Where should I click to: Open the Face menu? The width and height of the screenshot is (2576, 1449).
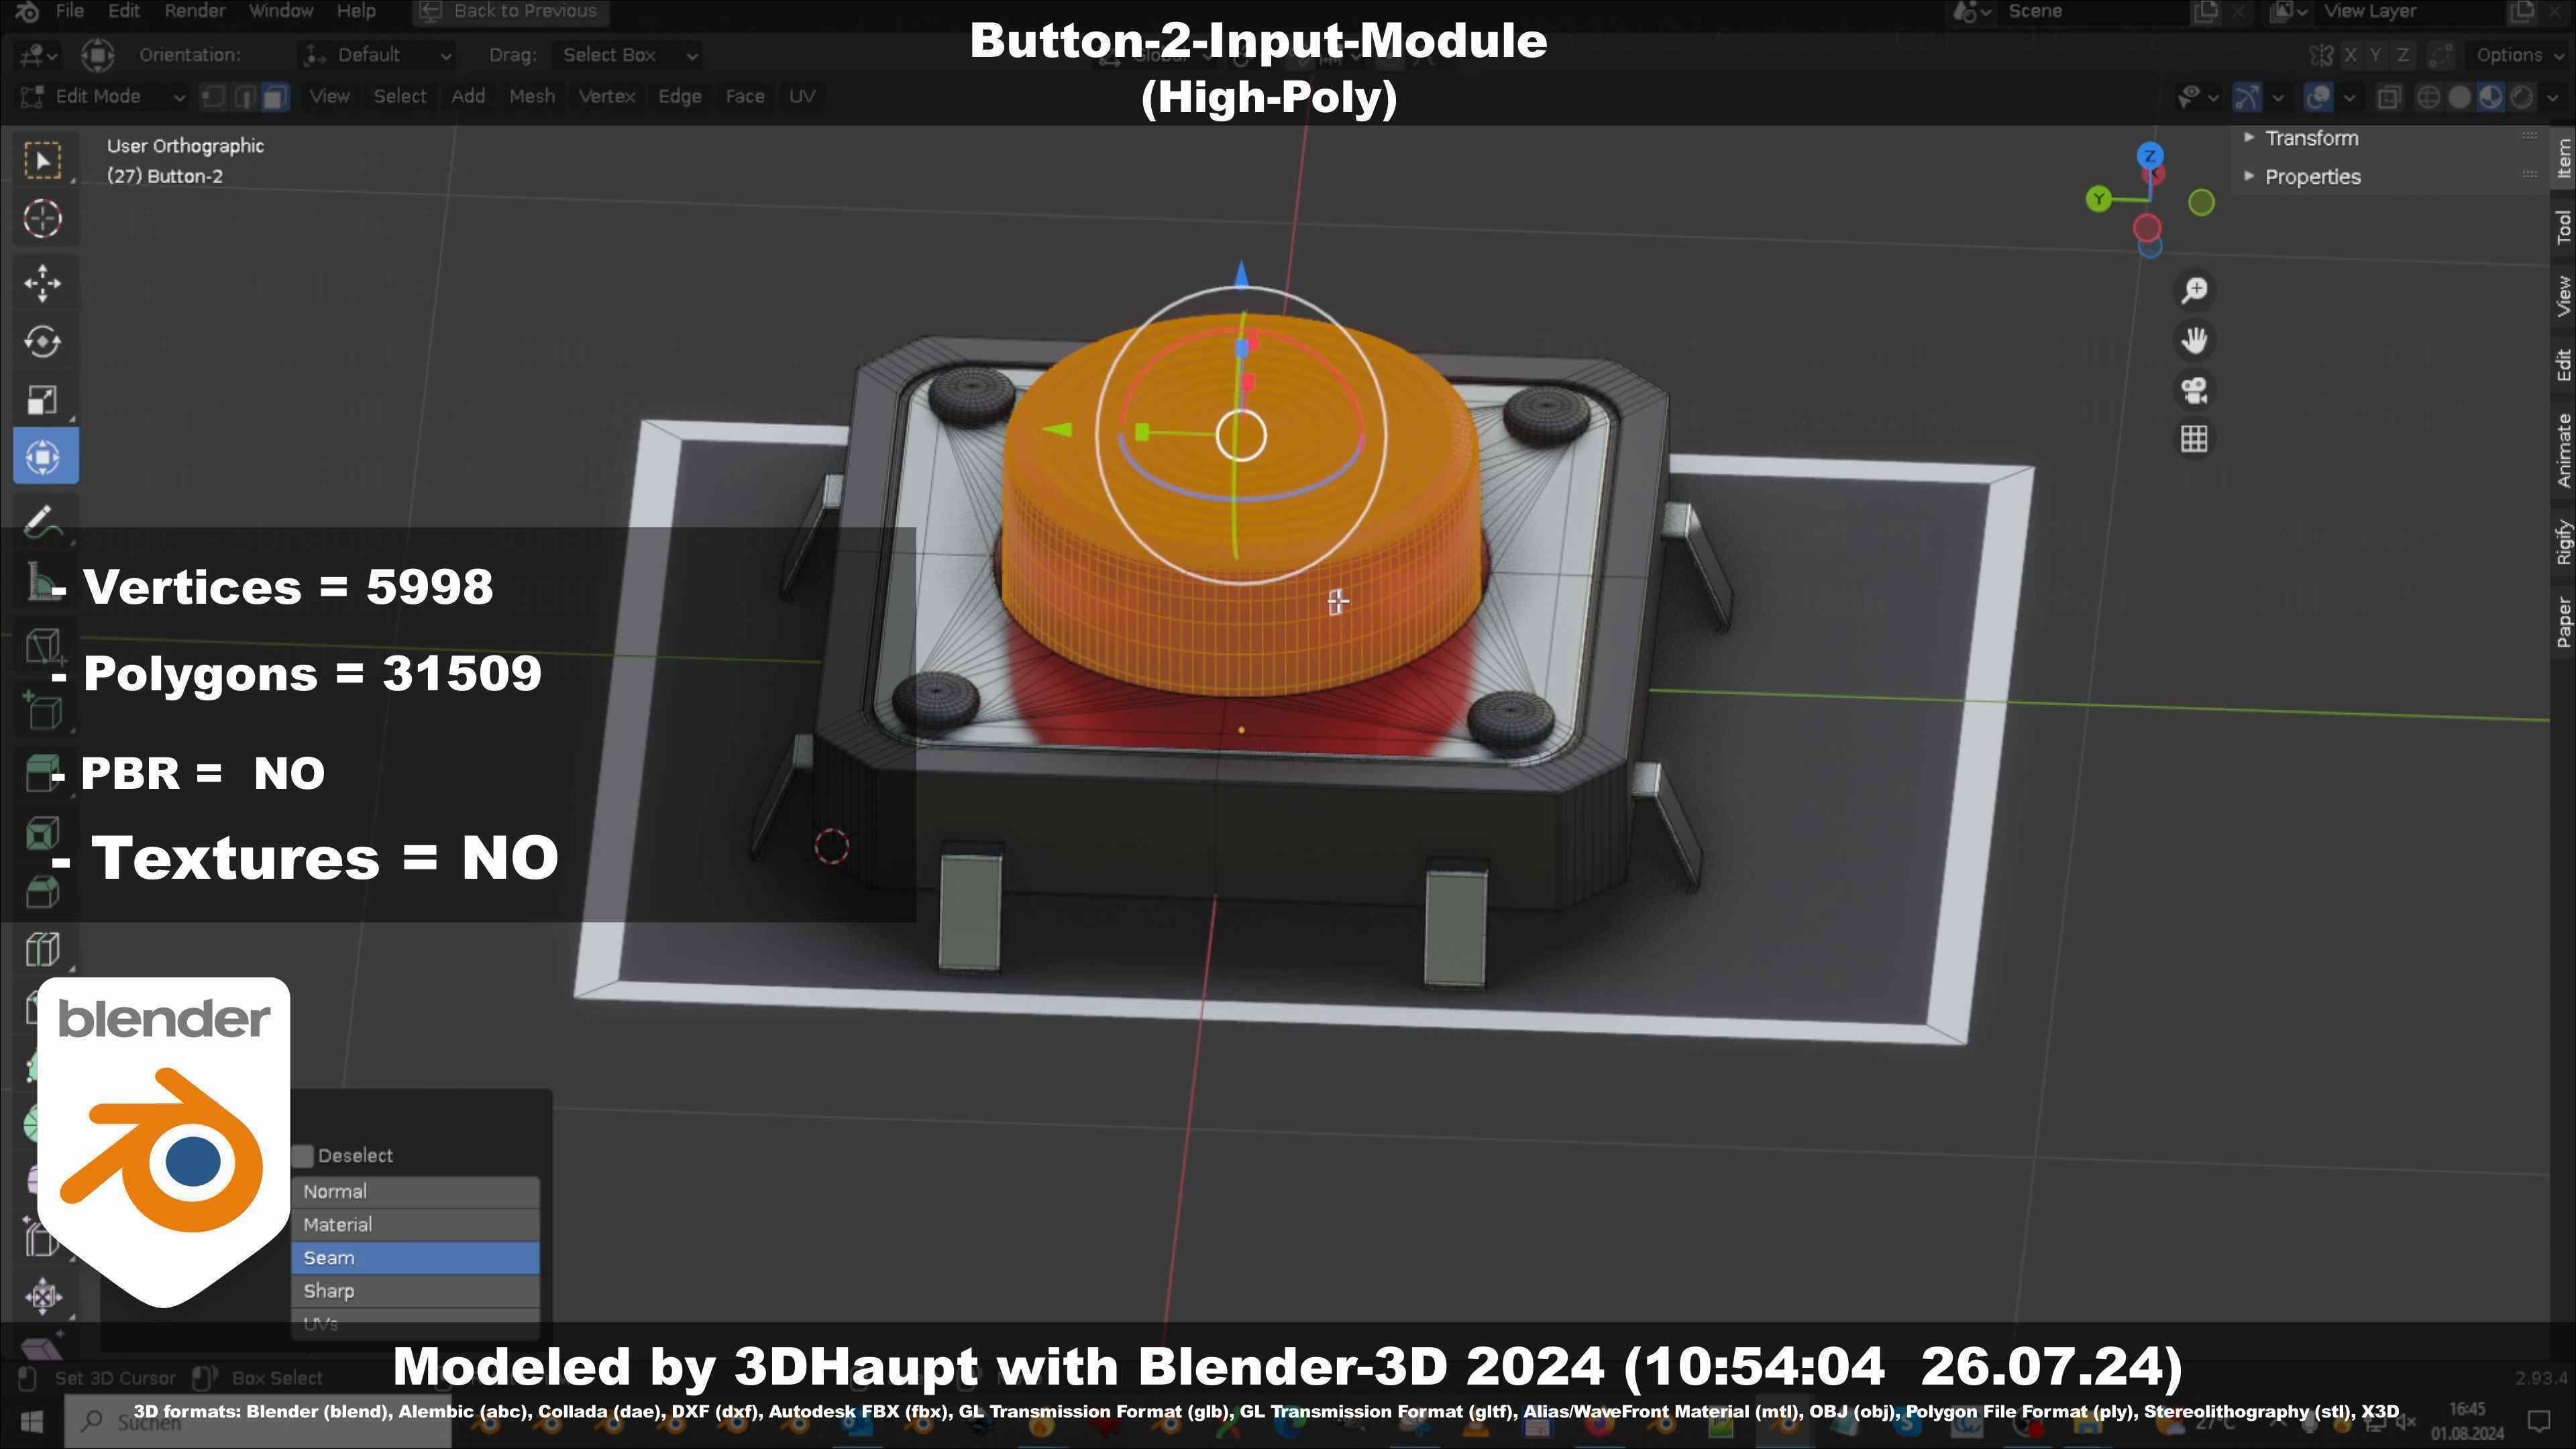pos(745,97)
